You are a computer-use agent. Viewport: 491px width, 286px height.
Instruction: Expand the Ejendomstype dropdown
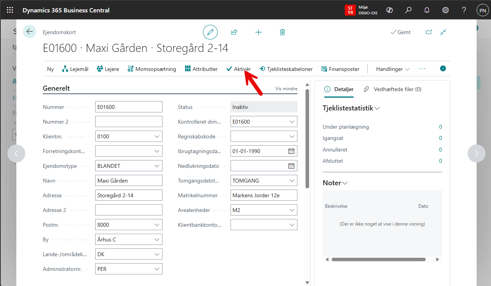(x=157, y=166)
